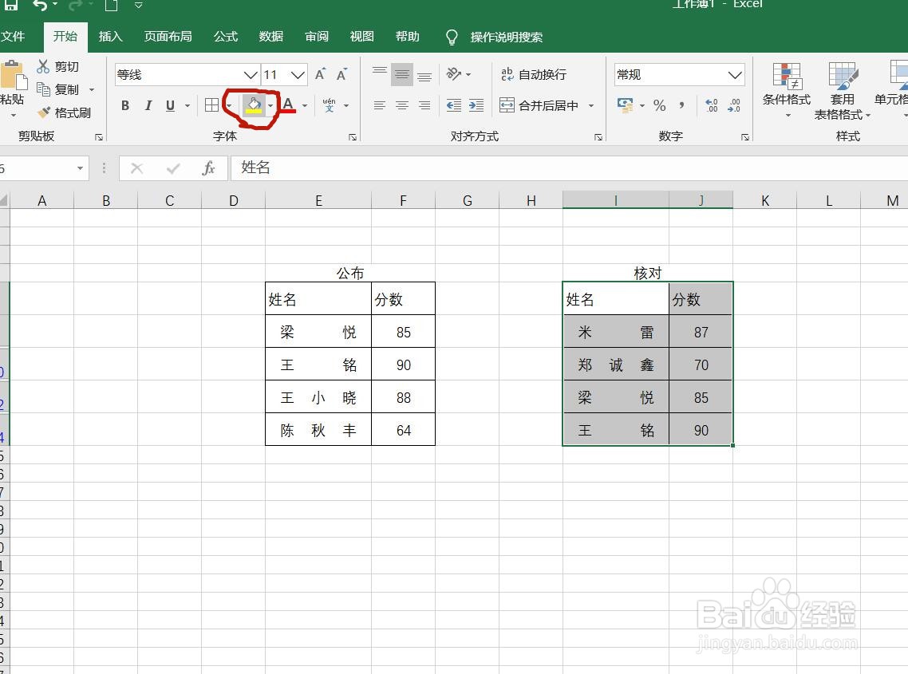Open the merge and center dropdown arrow
Screen dimensions: 908x674
(x=591, y=105)
